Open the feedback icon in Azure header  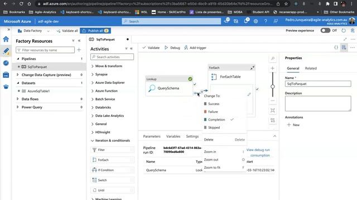276,21
